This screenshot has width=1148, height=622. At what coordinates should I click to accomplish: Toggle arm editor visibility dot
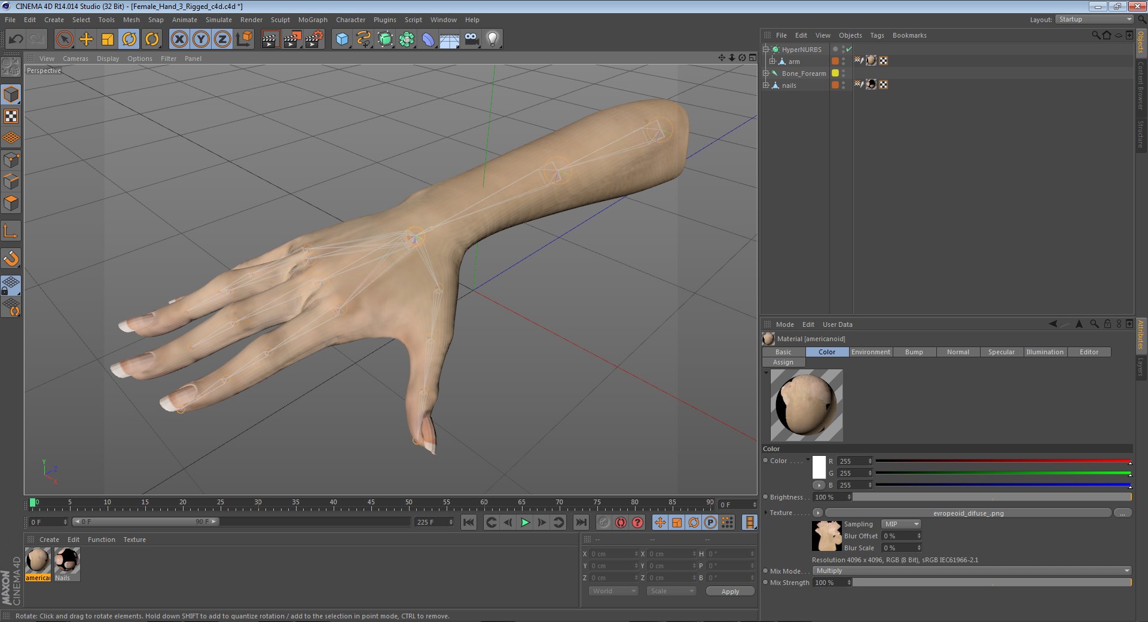(844, 59)
